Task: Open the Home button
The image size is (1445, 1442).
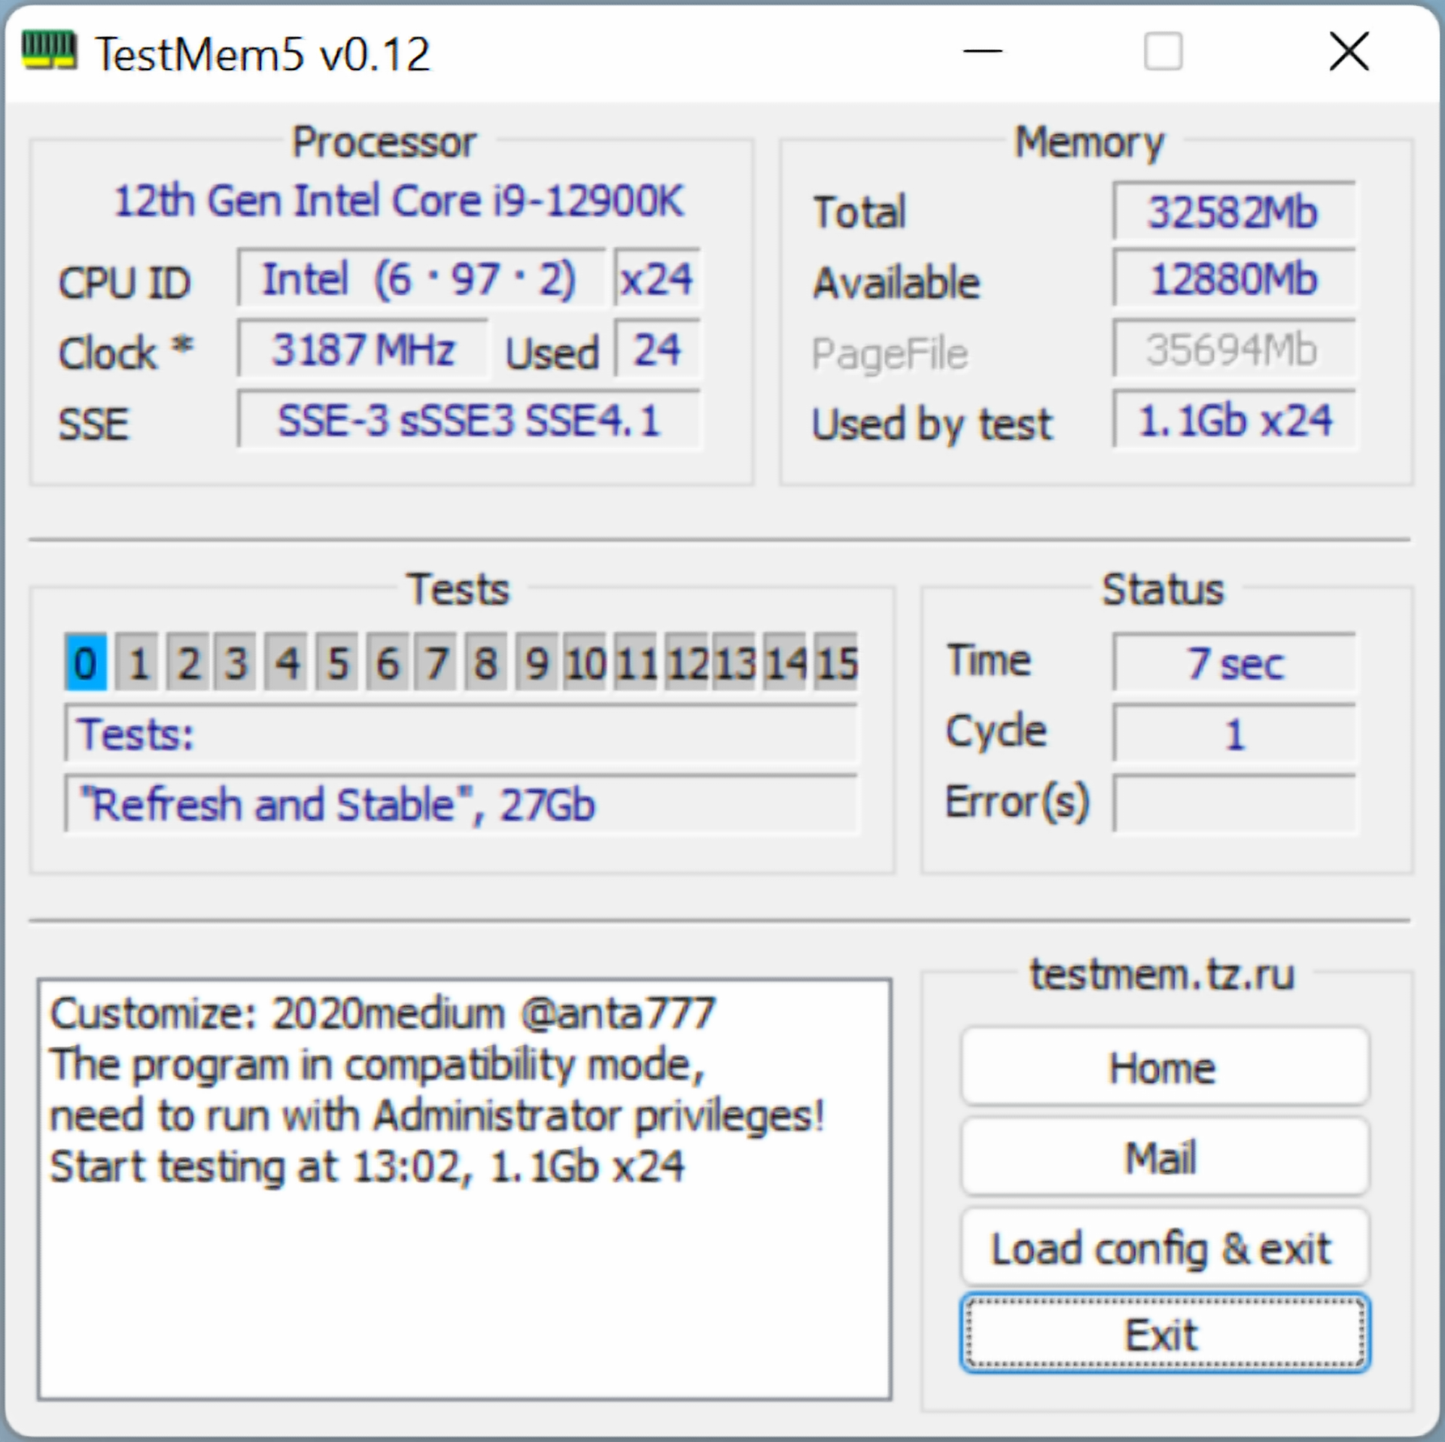Action: 1164,1066
